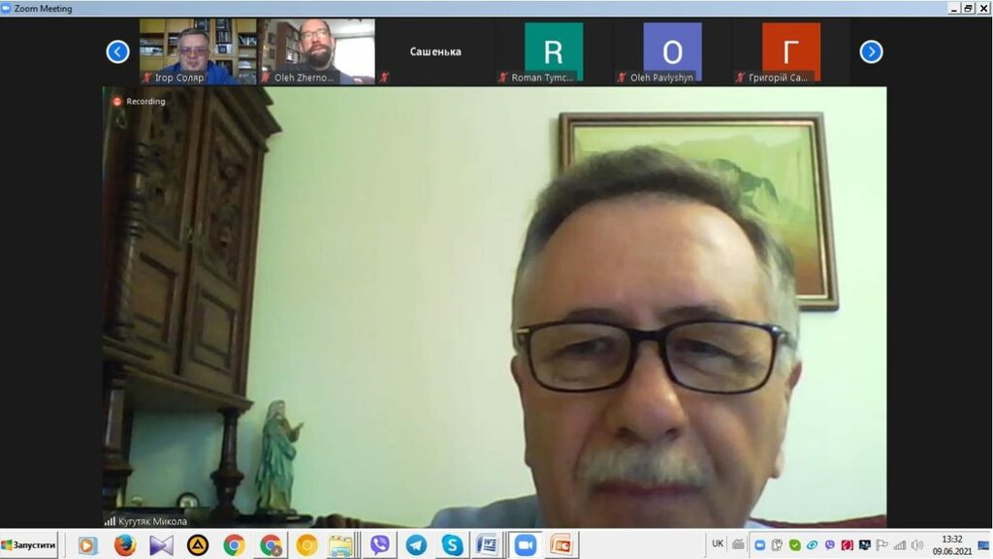Open PowerPoint from the taskbar
Image resolution: width=993 pixels, height=559 pixels.
coord(561,545)
